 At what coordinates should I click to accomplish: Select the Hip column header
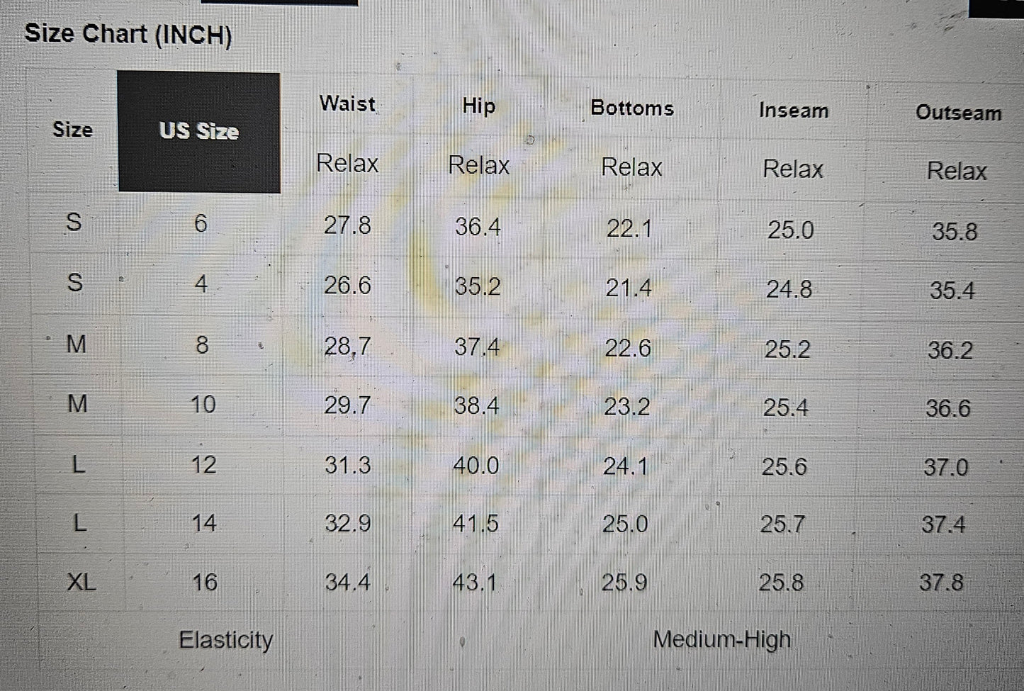click(478, 106)
